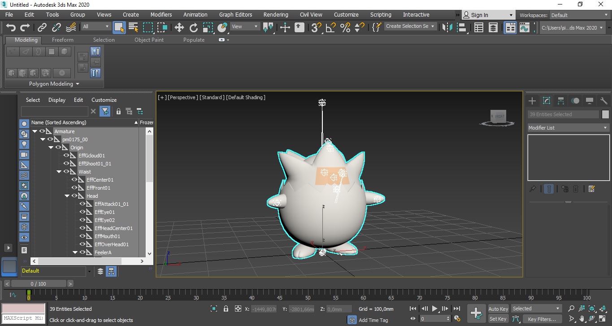Open the Modify tab in command panel
The width and height of the screenshot is (612, 326).
pos(547,101)
